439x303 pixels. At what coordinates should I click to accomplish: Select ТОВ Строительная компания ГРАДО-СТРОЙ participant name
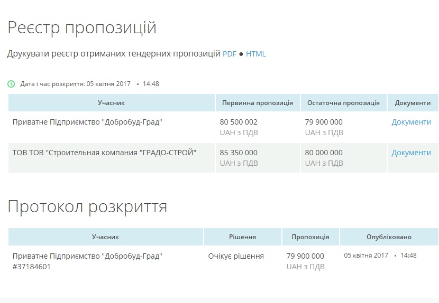104,153
